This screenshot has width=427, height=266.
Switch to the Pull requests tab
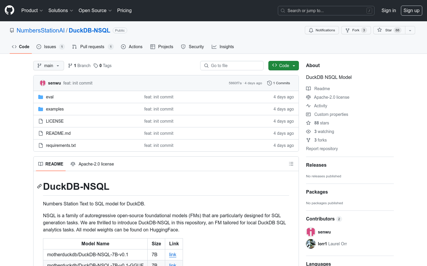(93, 47)
